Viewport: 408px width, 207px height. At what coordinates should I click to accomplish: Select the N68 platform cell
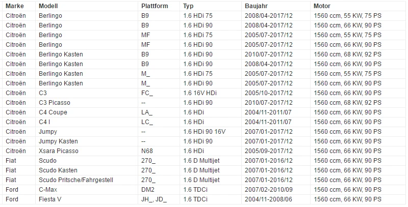point(159,151)
